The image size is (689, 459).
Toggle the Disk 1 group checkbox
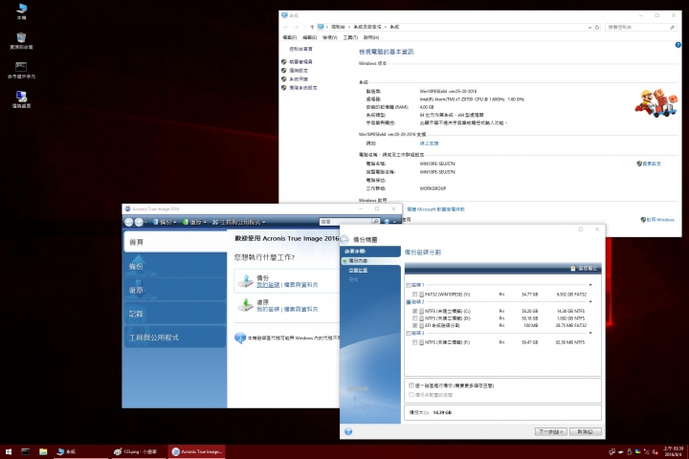click(409, 285)
